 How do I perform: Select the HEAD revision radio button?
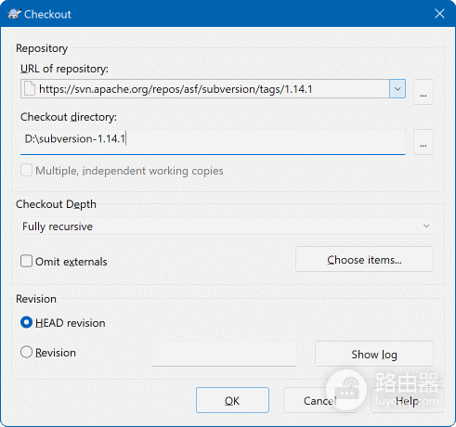(26, 322)
